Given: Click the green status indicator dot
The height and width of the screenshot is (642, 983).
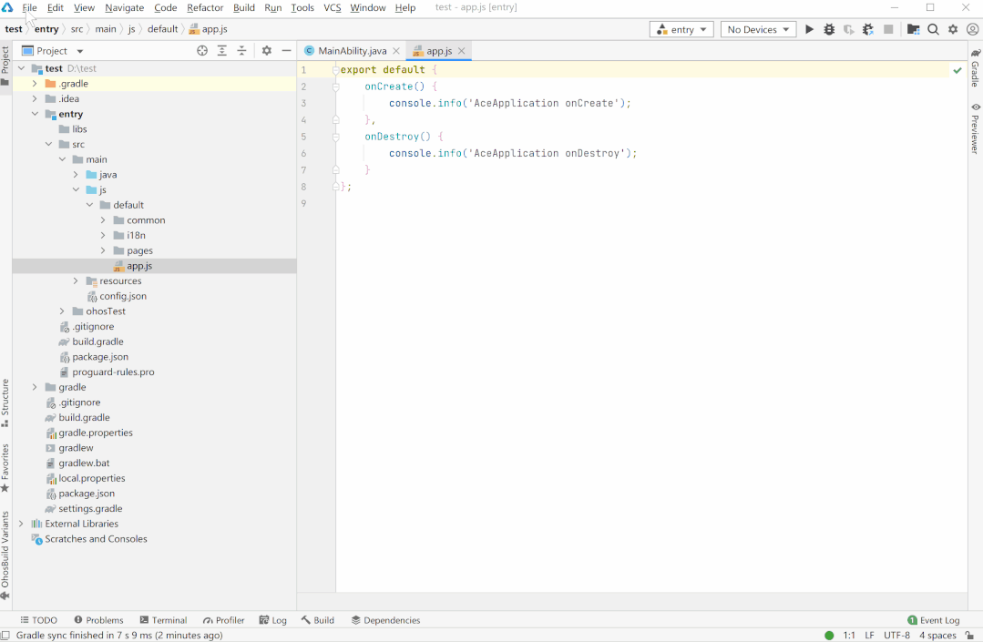Looking at the screenshot, I should tap(829, 635).
